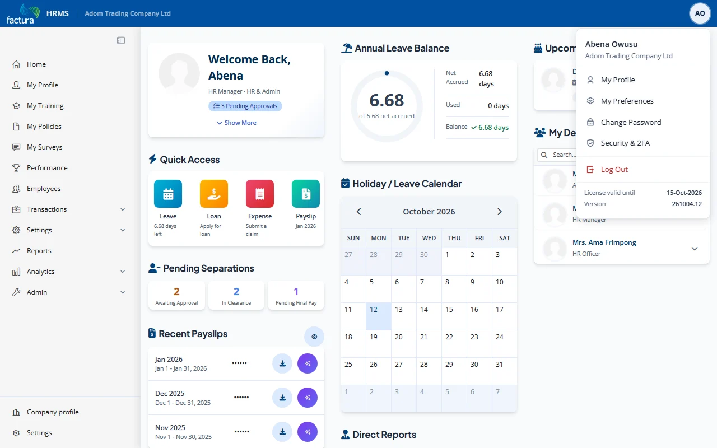Download the Jan 2026 payslip
This screenshot has height=448, width=717.
coord(282,363)
